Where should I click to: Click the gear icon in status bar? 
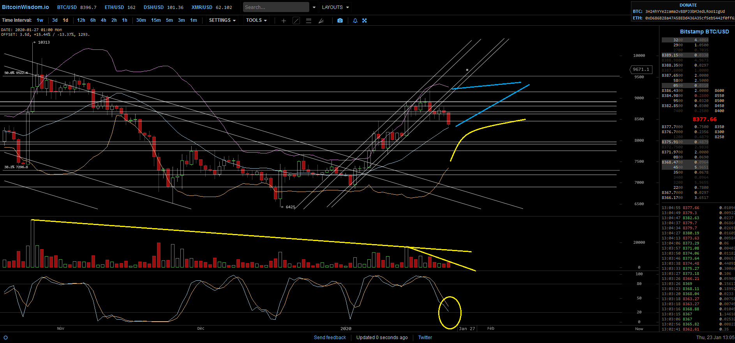point(5,338)
